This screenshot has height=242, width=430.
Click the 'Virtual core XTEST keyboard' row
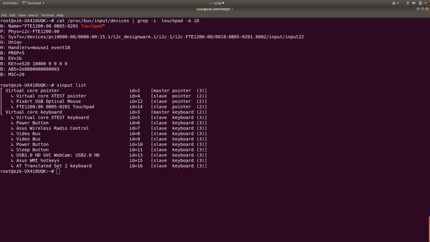tap(109, 118)
